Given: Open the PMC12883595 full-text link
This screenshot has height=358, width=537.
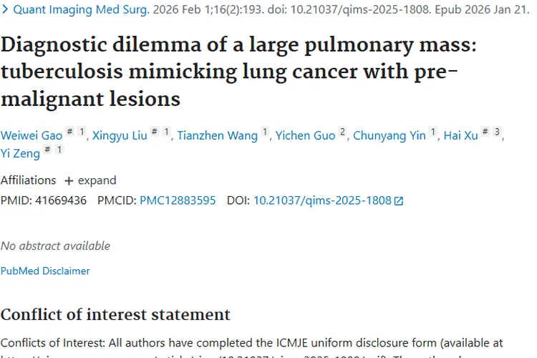Looking at the screenshot, I should tap(178, 200).
